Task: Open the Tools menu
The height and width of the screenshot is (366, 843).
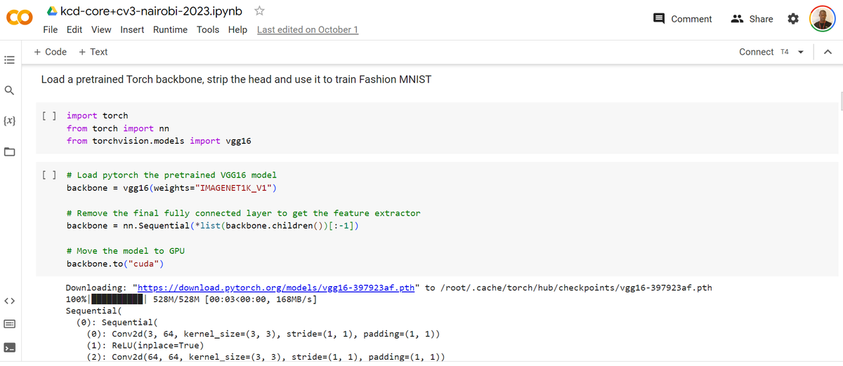Action: [x=208, y=29]
